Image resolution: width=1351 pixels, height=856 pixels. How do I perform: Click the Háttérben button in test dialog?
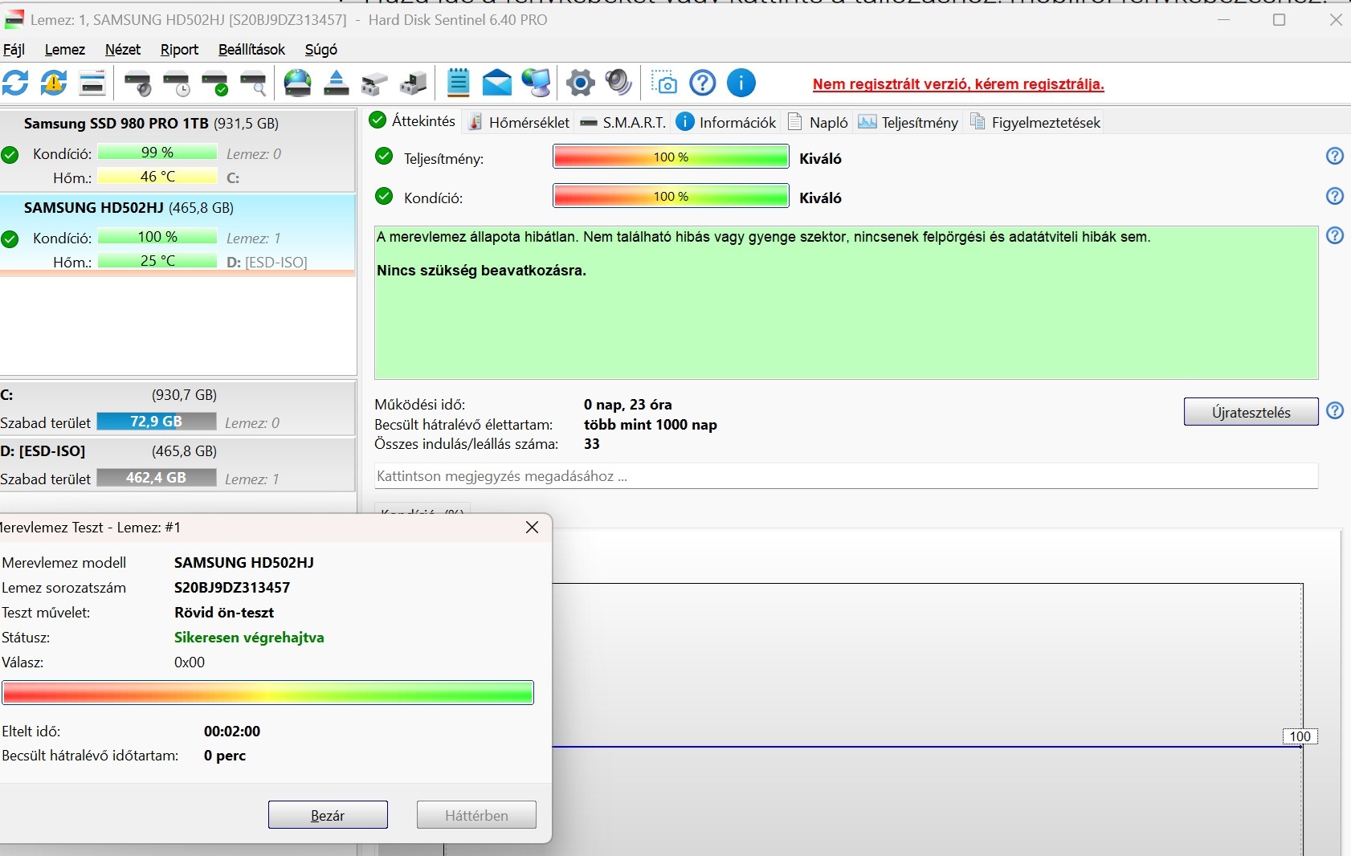pos(476,815)
